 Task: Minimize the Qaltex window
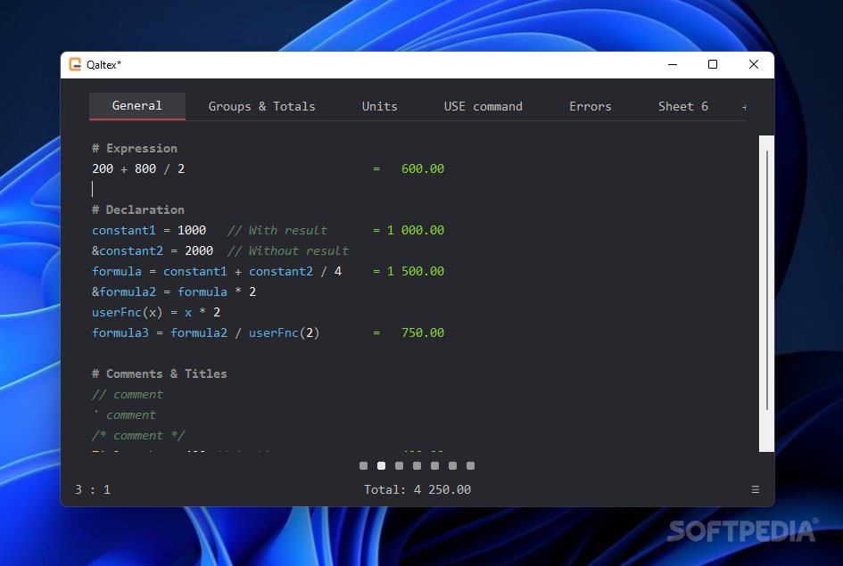(x=673, y=64)
